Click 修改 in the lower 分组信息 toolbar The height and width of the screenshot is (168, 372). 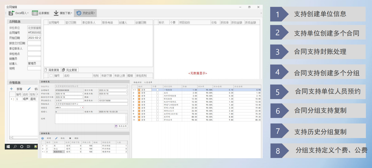63,138
